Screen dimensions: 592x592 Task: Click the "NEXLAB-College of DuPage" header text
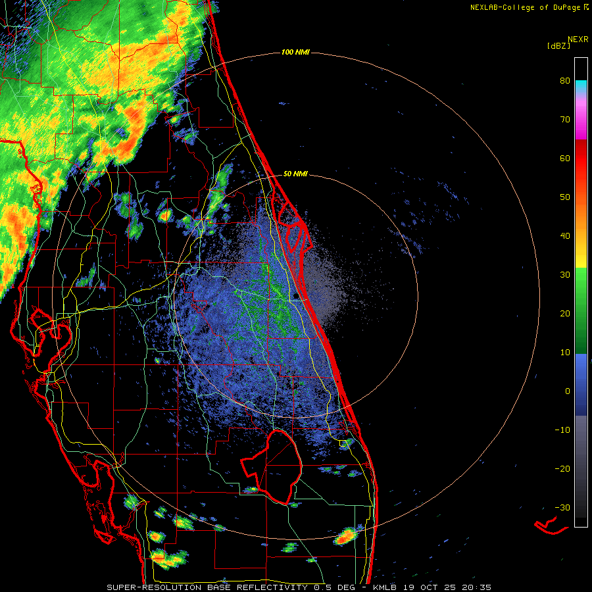[x=525, y=7]
